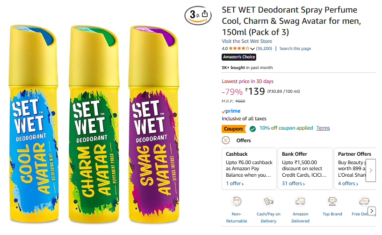Click Search this page link
382x235 pixels.
295,48
